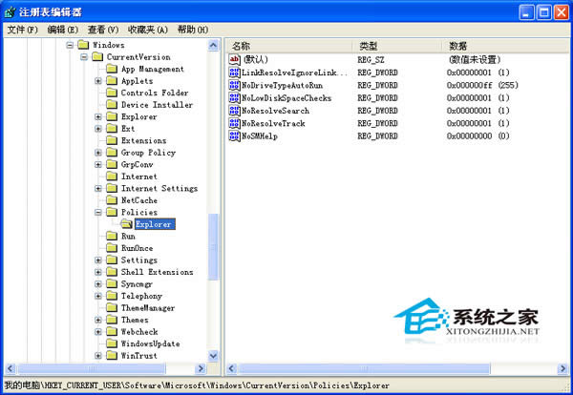Image resolution: width=573 pixels, height=395 pixels.
Task: Select the Telephony key label
Action: point(141,296)
